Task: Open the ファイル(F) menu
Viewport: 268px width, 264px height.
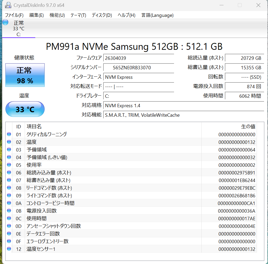Action: point(14,15)
